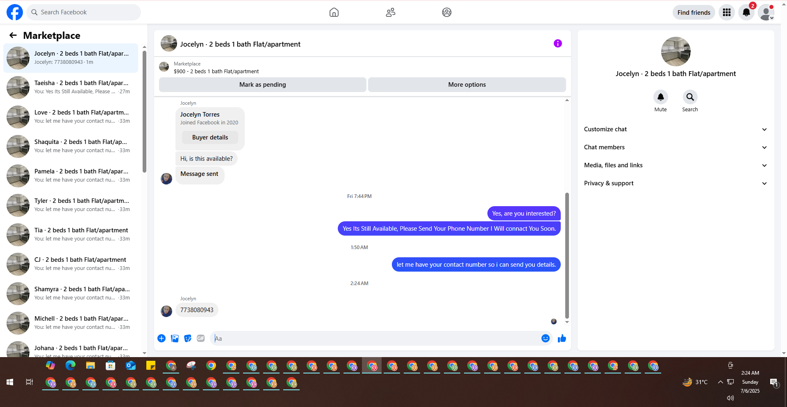
Task: Show hidden system tray icons
Action: (720, 382)
